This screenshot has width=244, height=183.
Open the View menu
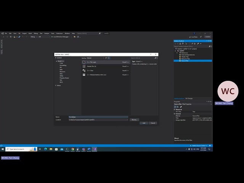click(15, 33)
